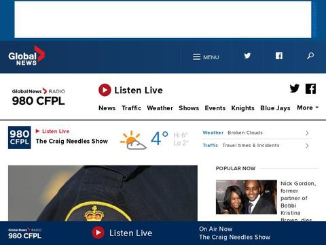Click On Air Now Craig Needles Show in bottom bar
Screen dimensions: 326x245
tap(235, 233)
